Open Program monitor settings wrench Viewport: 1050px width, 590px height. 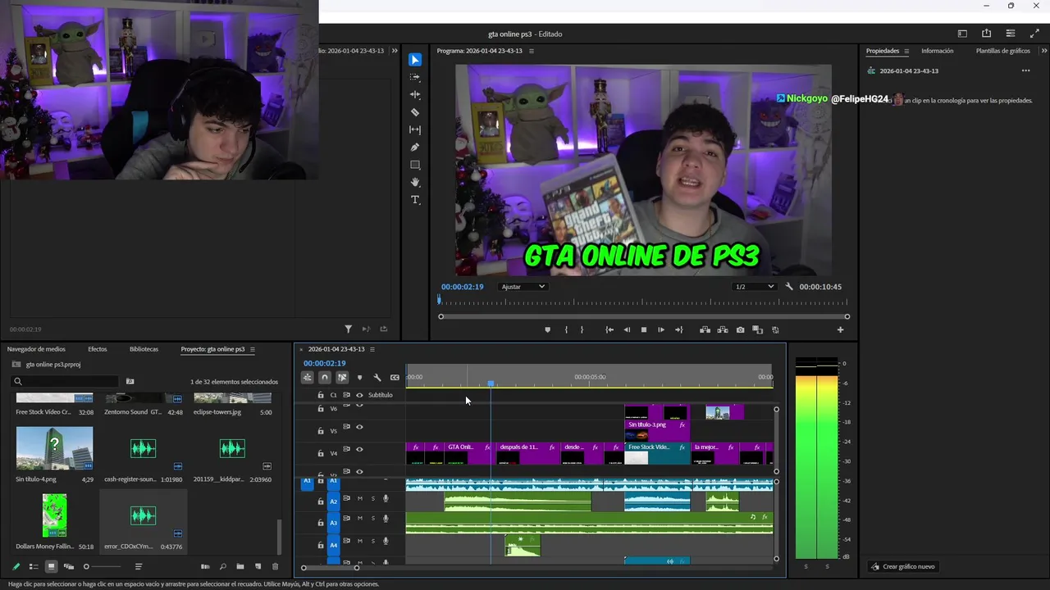(789, 287)
